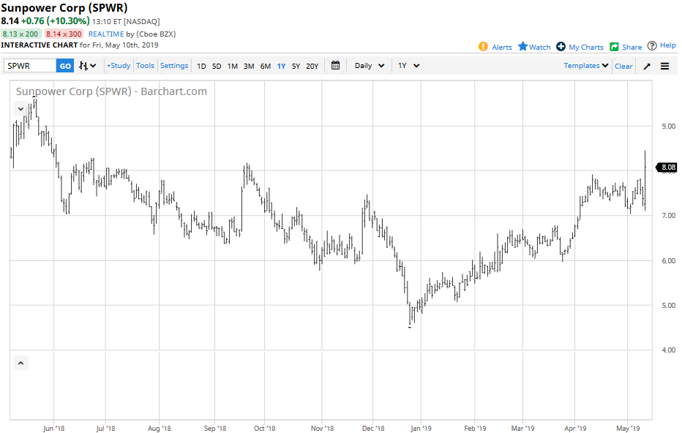Expand the lower pane chevron
Viewport: 682px width, 433px height.
(21, 363)
